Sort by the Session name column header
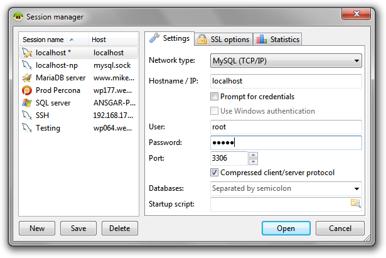 pos(53,40)
